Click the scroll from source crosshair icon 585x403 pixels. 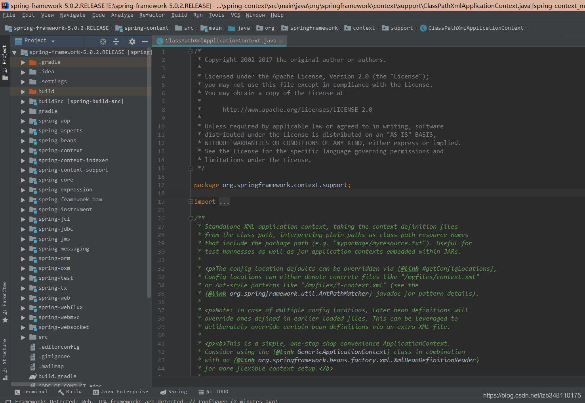coord(103,41)
